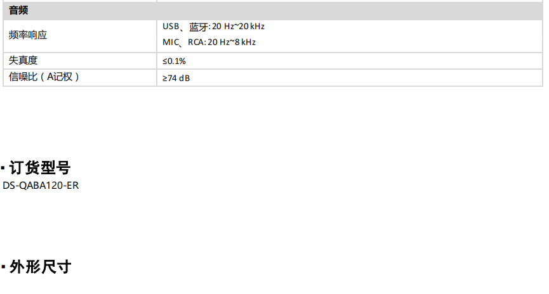Screen dimensions: 549x294
Task: Select the 频率响应 label cell
Action: [80, 35]
